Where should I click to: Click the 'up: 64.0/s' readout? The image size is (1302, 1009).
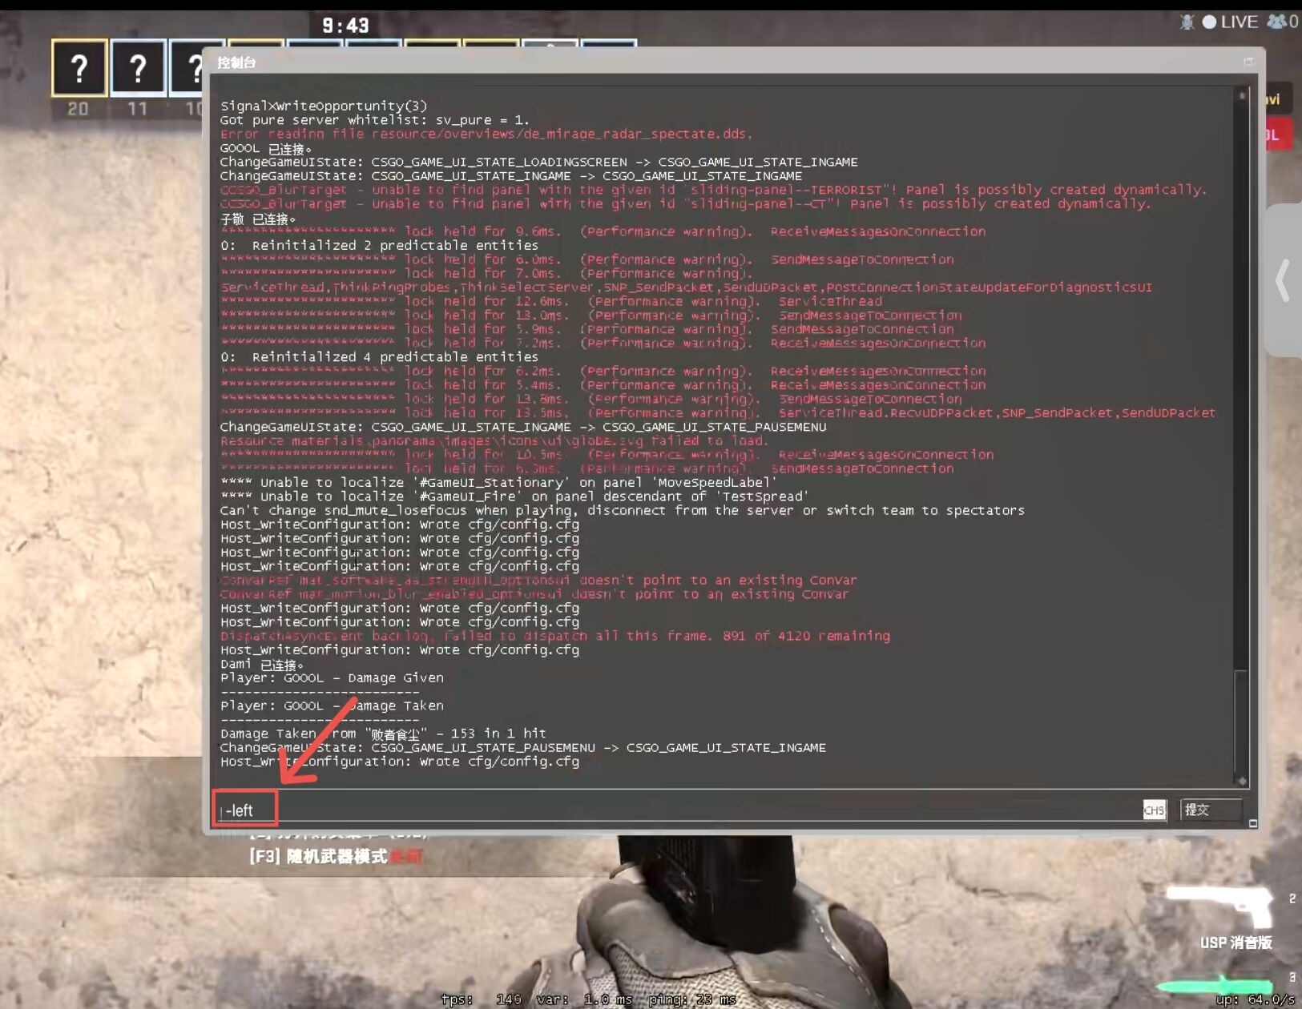point(1255,999)
